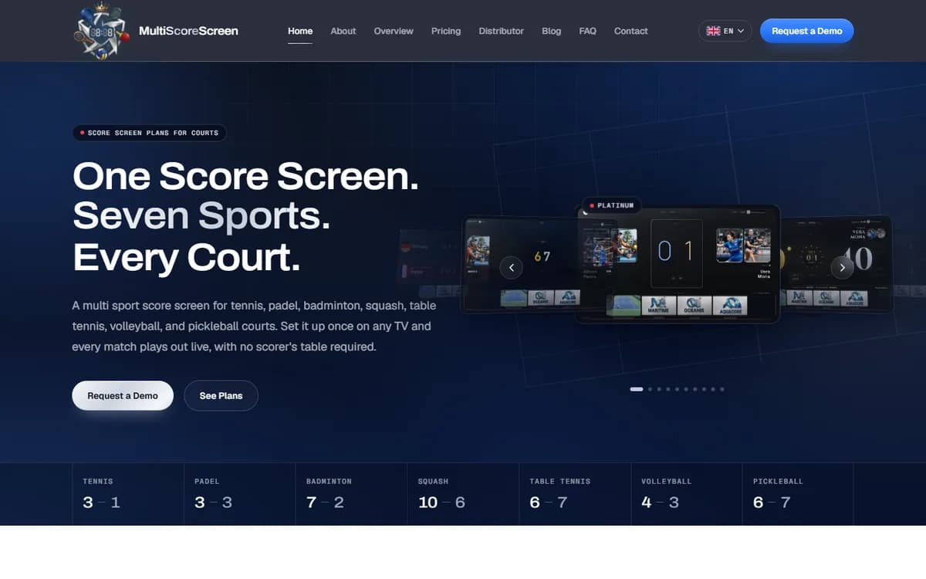Select the left scoreboard slide showing 67
926x579 pixels.
click(519, 264)
